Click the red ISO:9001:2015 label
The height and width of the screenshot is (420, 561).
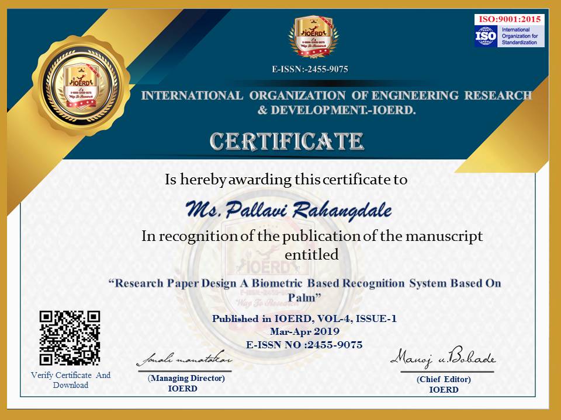[510, 19]
